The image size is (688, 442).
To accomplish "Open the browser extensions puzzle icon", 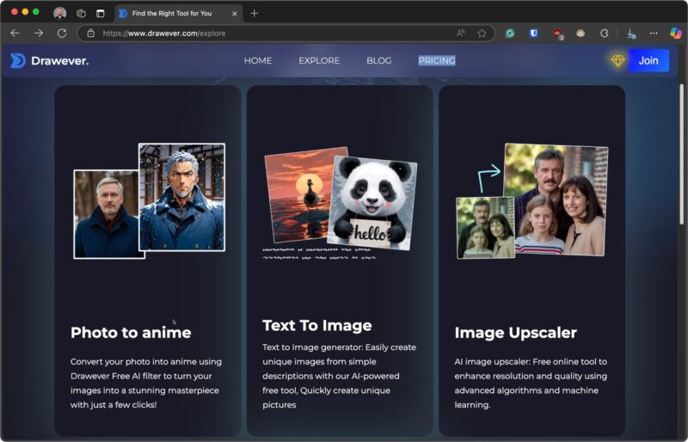I will pyautogui.click(x=604, y=33).
